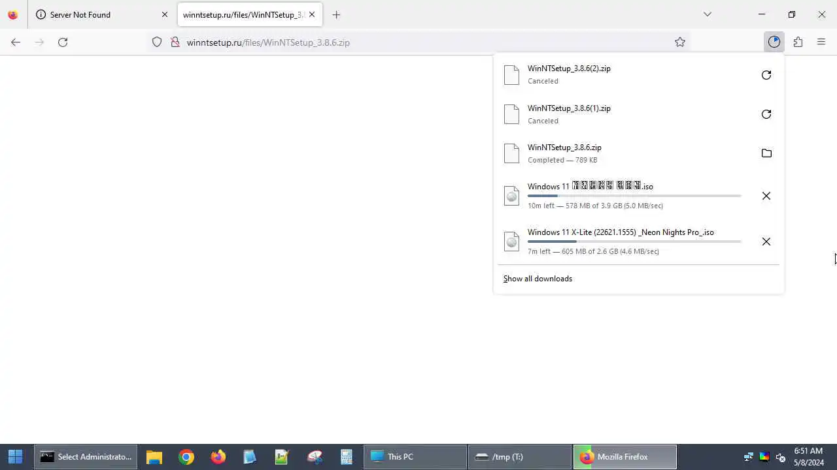Launch Google Chrome from taskbar
This screenshot has width=837, height=470.
click(x=186, y=457)
